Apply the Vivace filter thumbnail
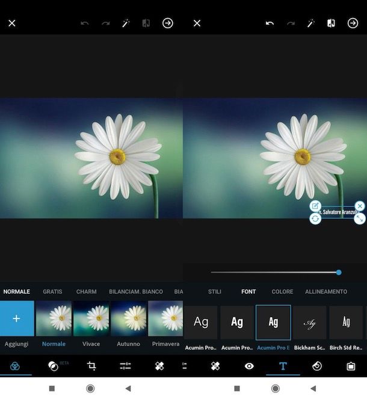This screenshot has width=367, height=399. [x=91, y=318]
